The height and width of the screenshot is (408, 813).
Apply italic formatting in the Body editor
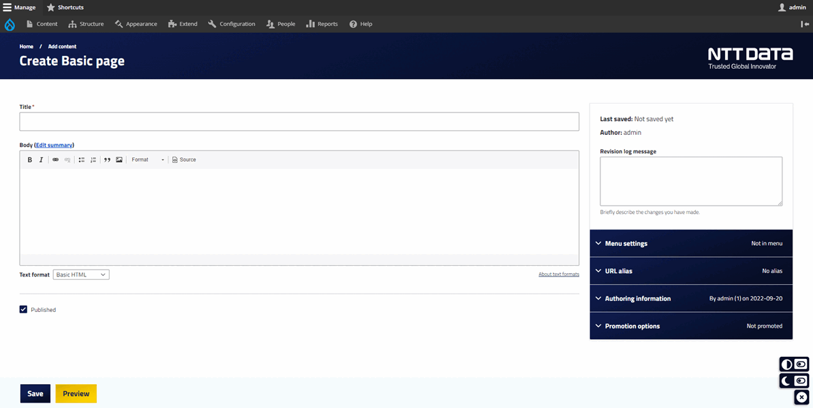point(41,160)
